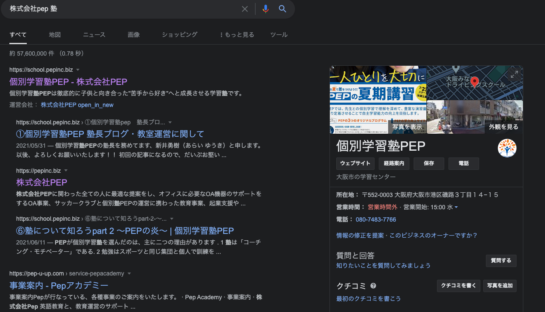Expand the arrow beside ⑥塾について知ろうpart-2 URL
The height and width of the screenshot is (312, 545).
click(x=172, y=219)
